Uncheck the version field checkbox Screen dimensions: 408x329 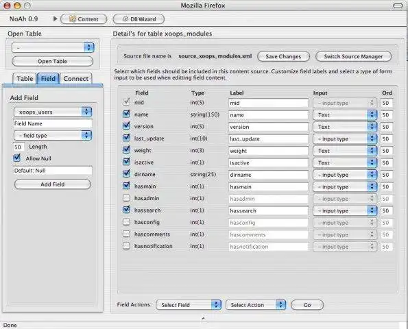coord(126,126)
